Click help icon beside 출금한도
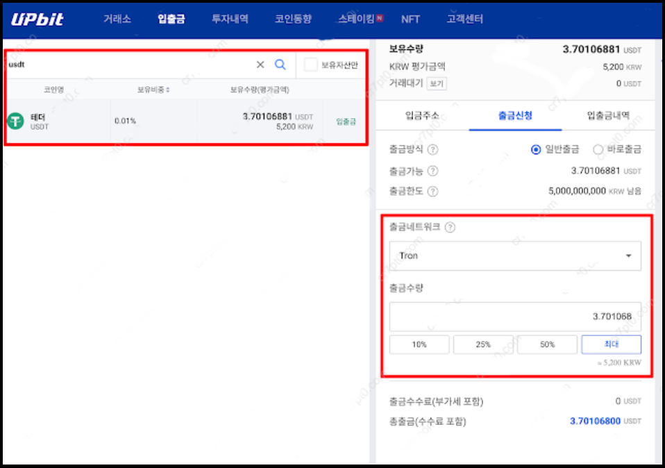The image size is (665, 468). click(x=432, y=192)
